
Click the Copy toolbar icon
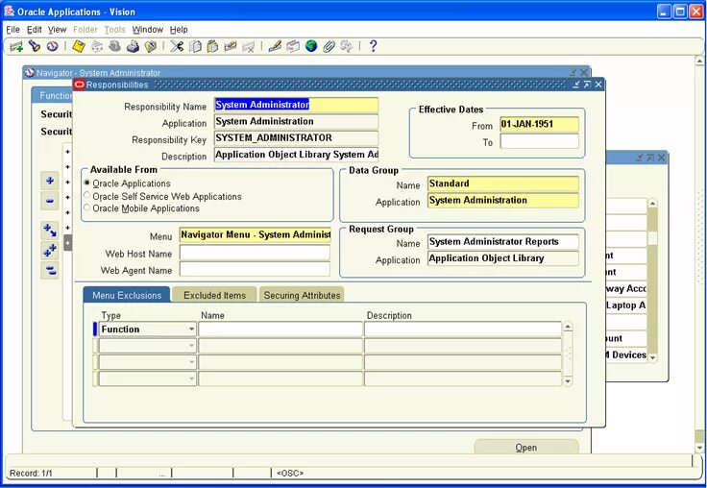click(195, 46)
